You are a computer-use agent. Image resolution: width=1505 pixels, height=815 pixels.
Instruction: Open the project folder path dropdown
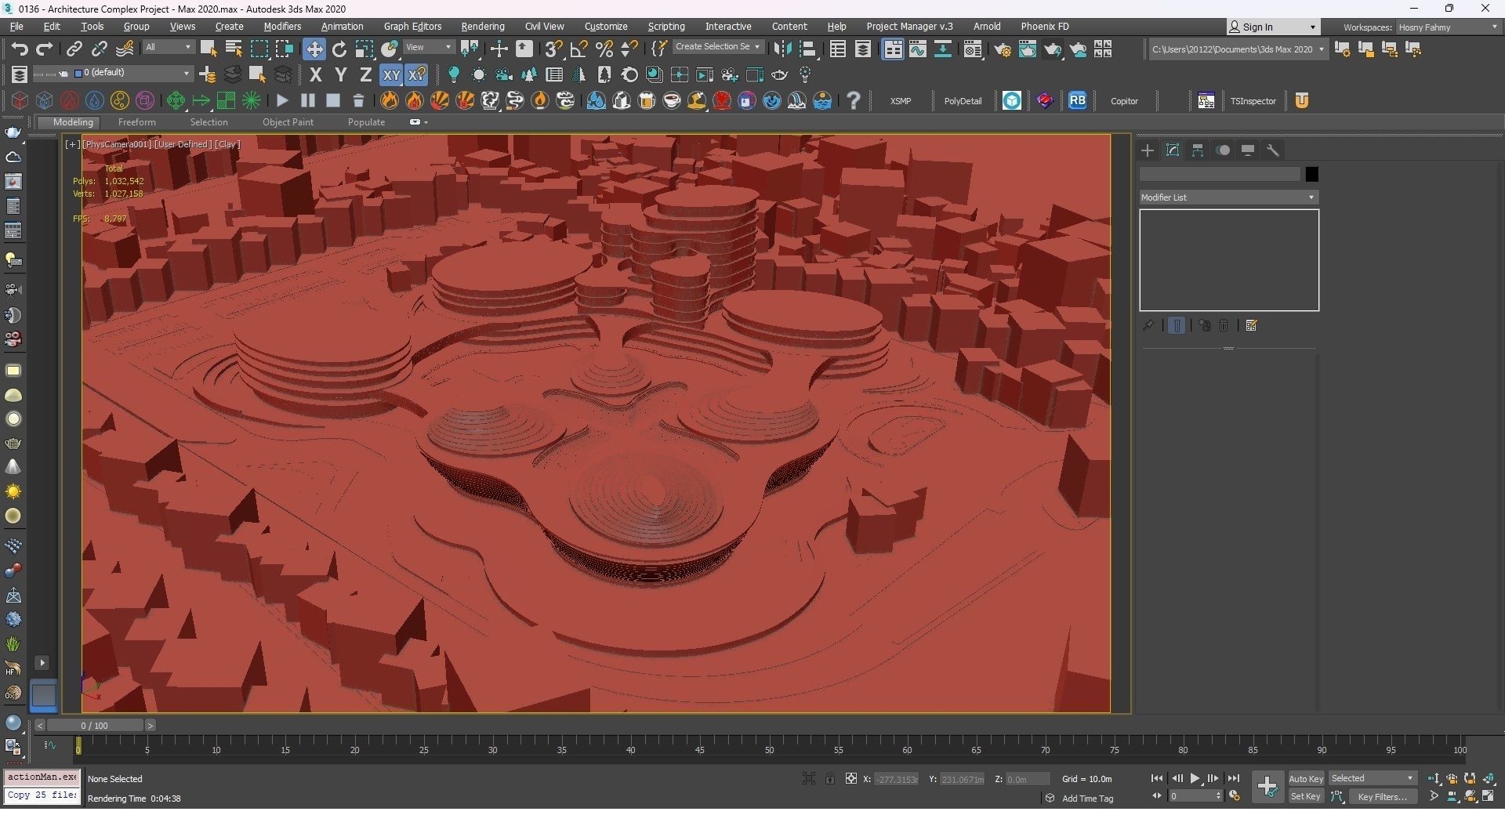[x=1238, y=49]
